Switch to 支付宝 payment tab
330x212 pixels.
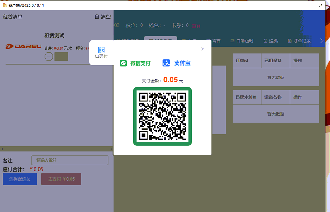pyautogui.click(x=177, y=63)
